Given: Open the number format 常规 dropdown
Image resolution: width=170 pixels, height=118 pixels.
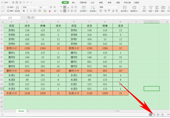Looking at the screenshot, I should [117, 7].
